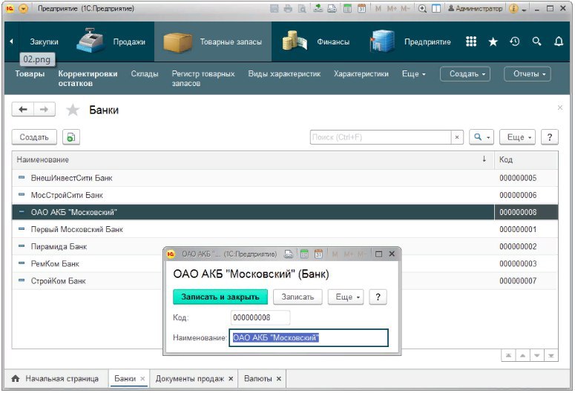Go forward with the right arrow button

click(45, 109)
